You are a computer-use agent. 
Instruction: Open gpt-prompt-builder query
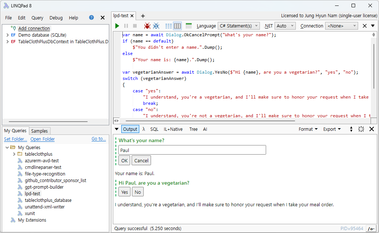[44, 187]
